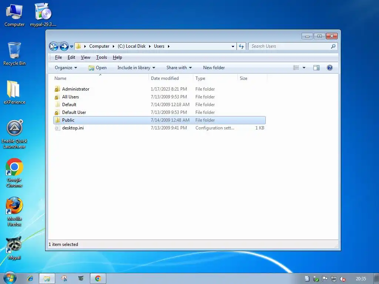Create a New folder
This screenshot has width=379, height=284.
(214, 68)
